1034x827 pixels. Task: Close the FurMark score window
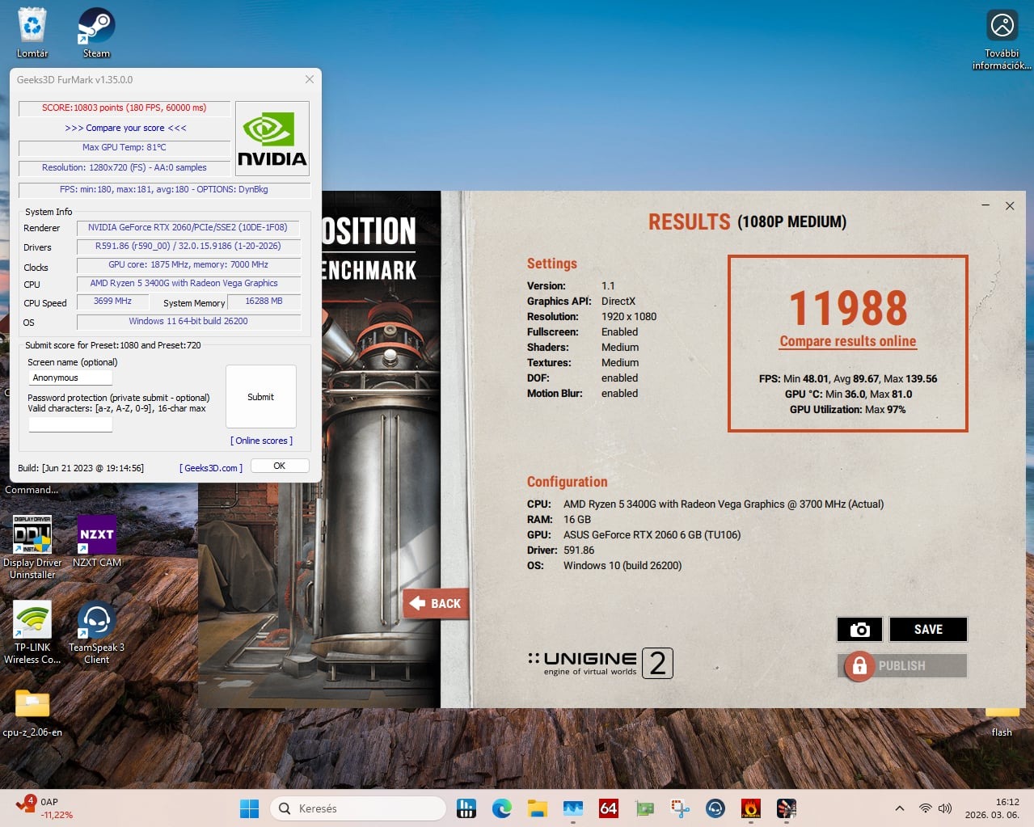tap(310, 79)
